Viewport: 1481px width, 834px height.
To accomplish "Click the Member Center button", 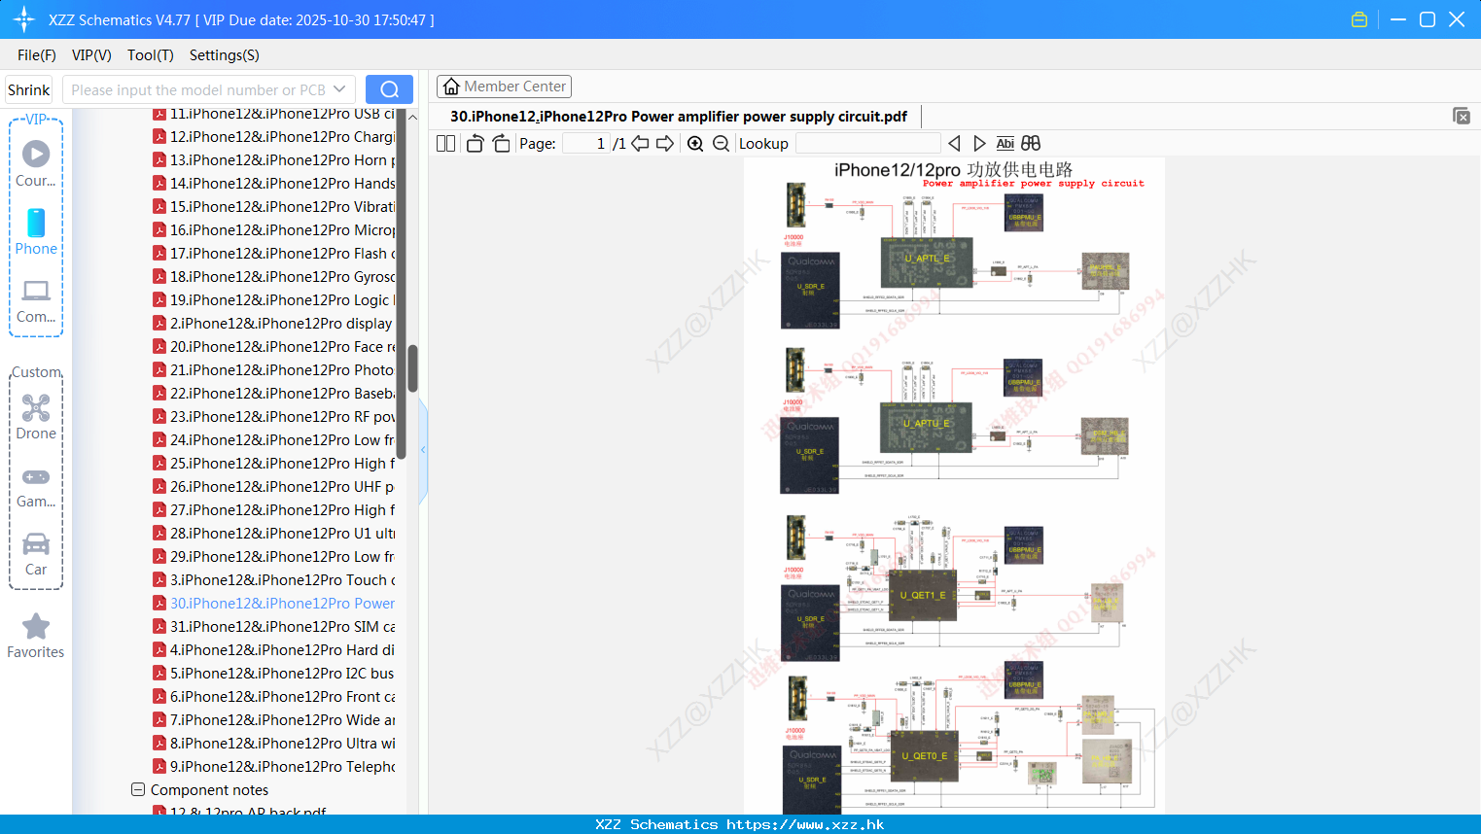I will tap(504, 87).
